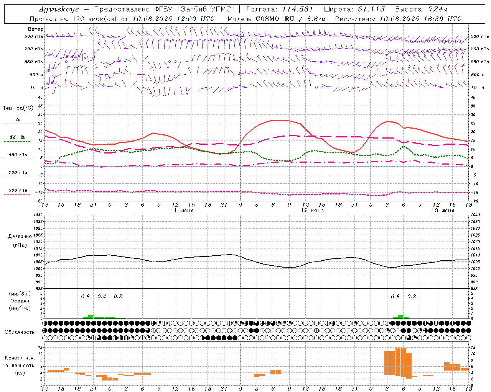Viewport: 491px width, 392px height.
Task: Click the "Высота: 724м" elevation text
Action: click(x=421, y=9)
